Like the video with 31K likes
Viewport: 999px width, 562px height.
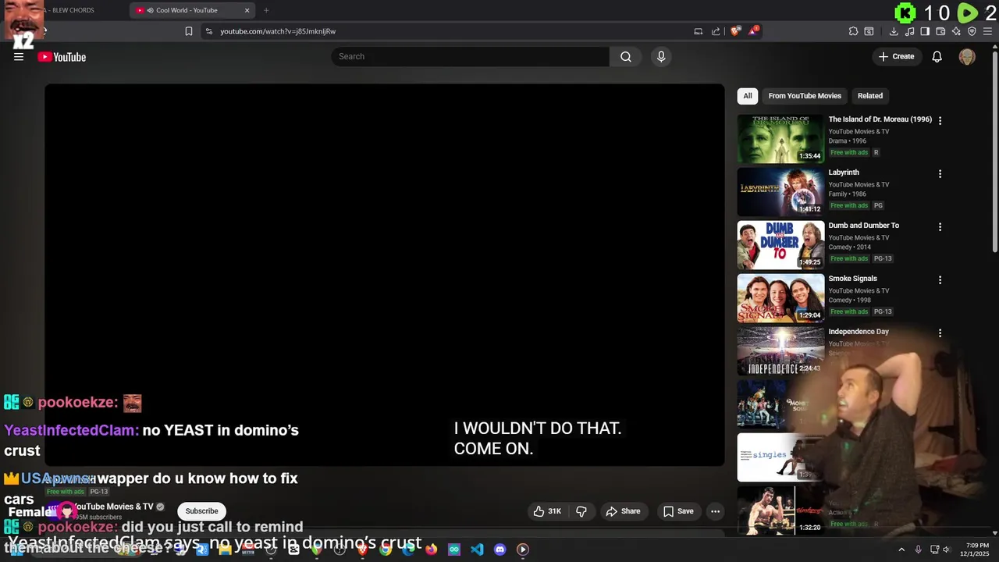[547, 511]
